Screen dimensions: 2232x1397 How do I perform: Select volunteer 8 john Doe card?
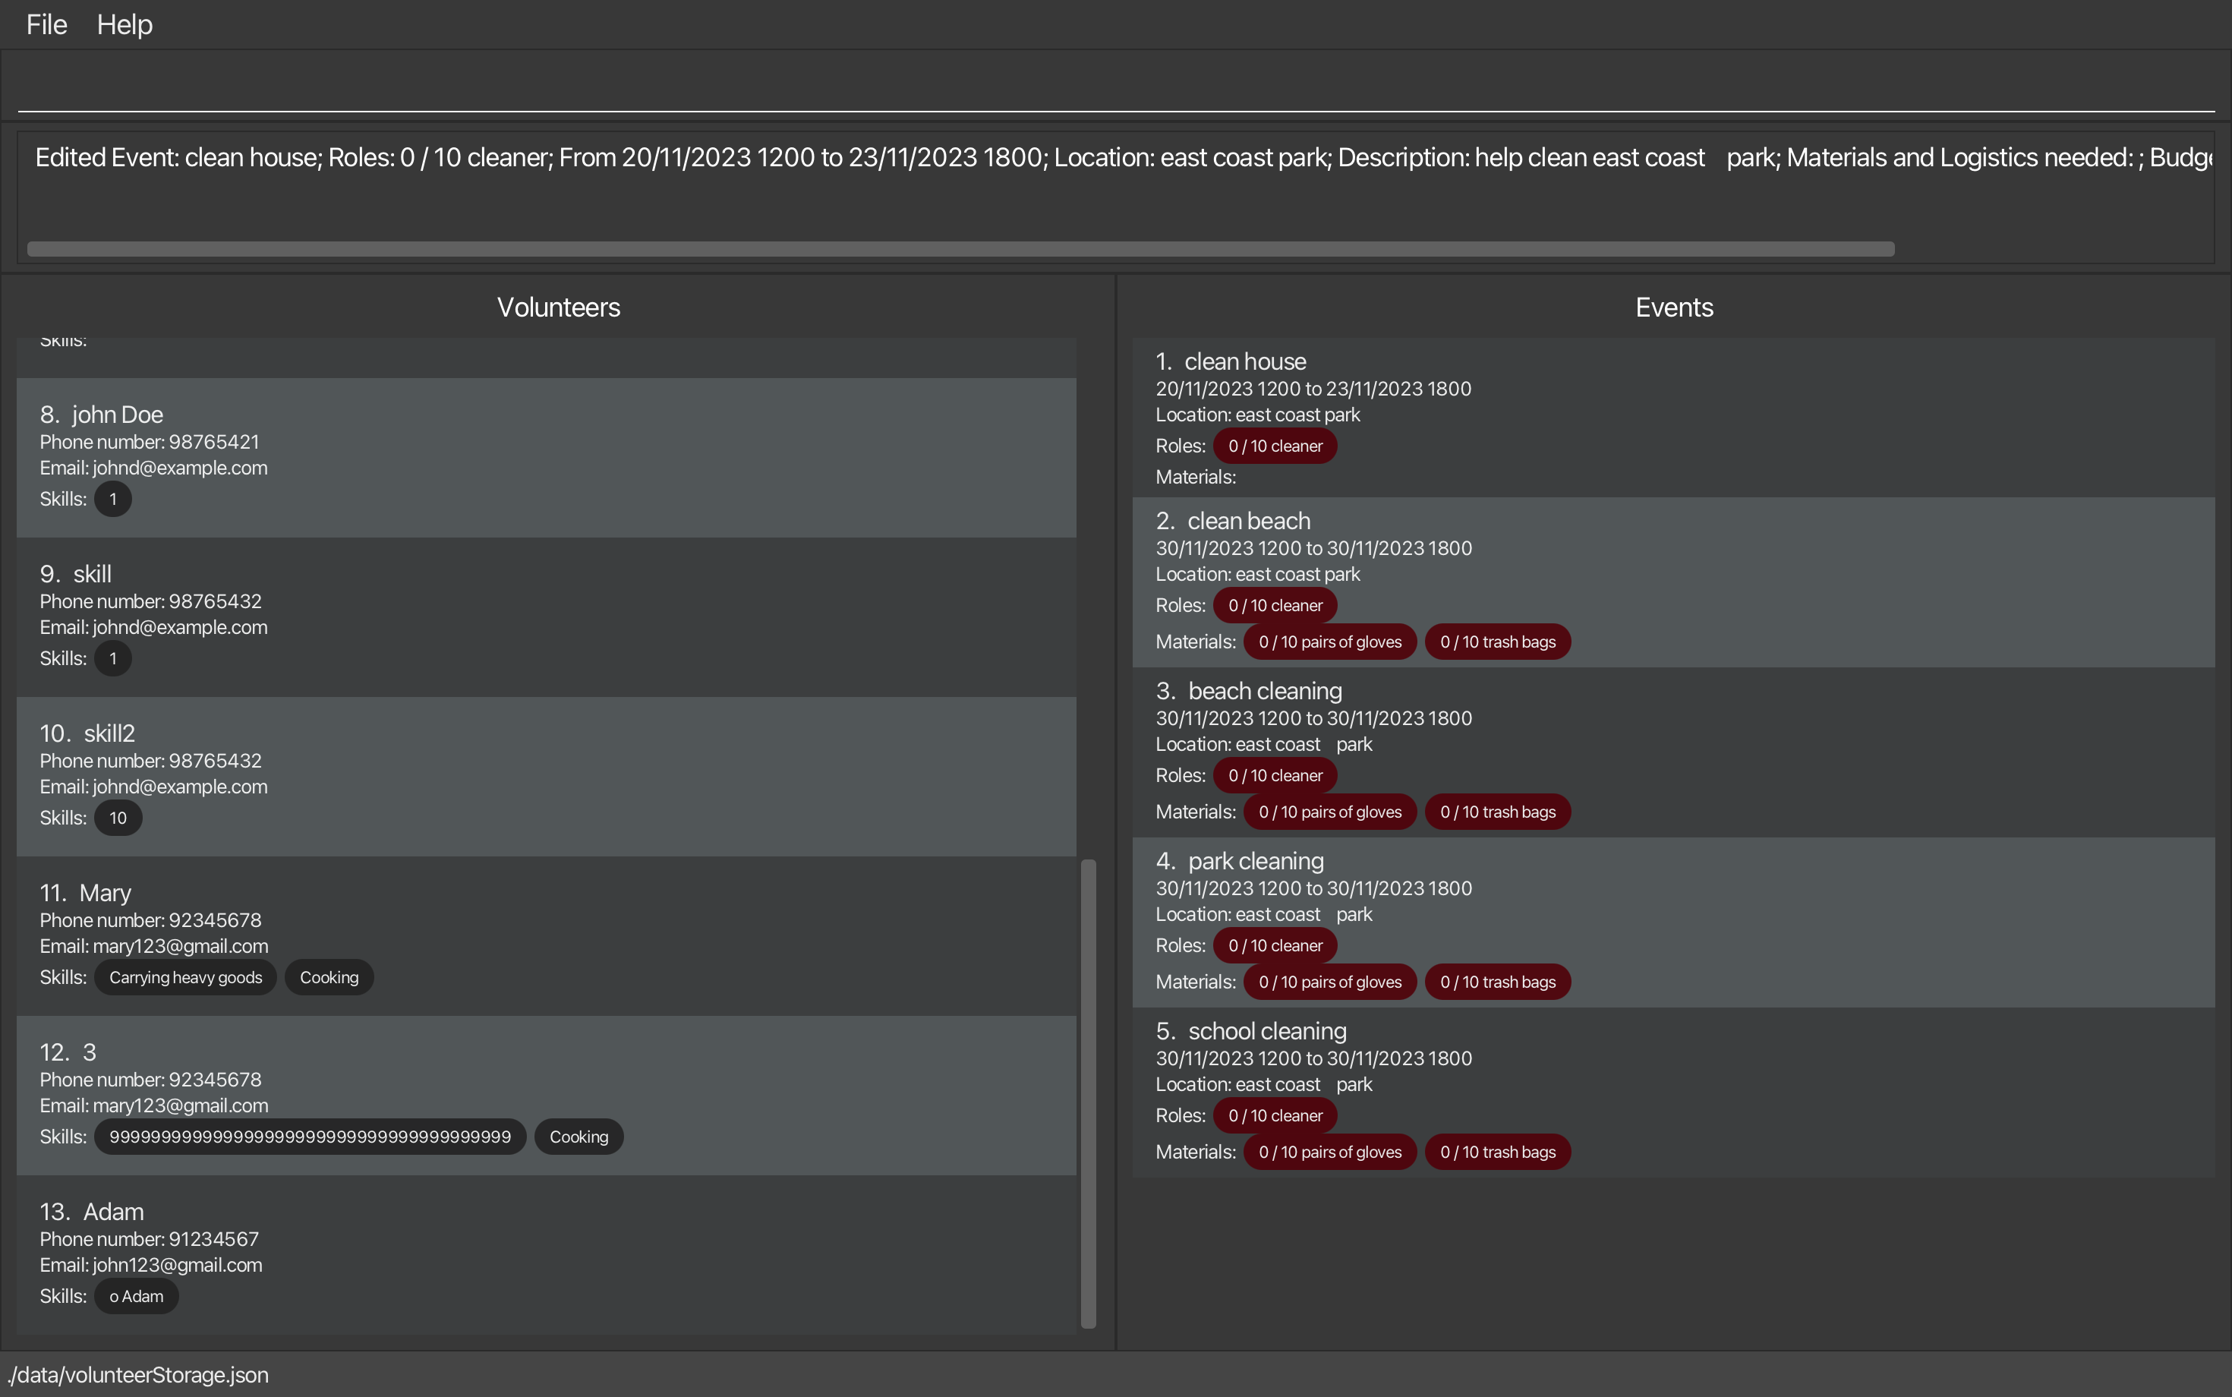[545, 456]
